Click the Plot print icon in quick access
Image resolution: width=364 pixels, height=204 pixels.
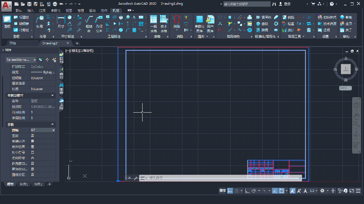tap(55, 4)
